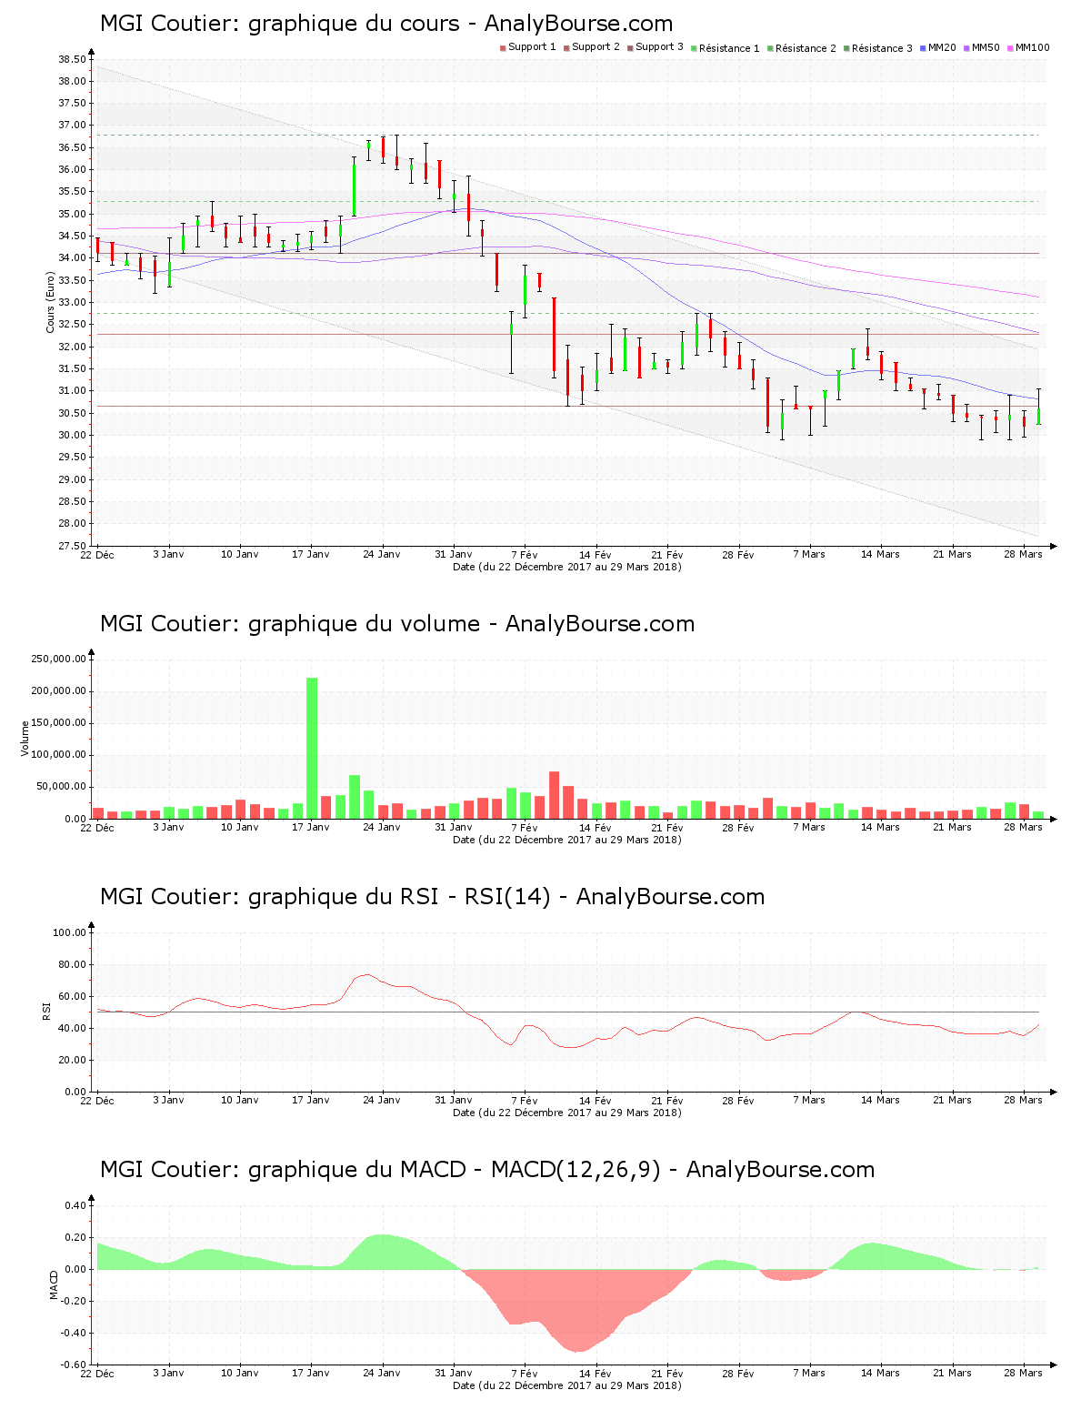Click the -0.20 value on the MACD axis
This screenshot has width=1091, height=1410.
pyautogui.click(x=73, y=1301)
